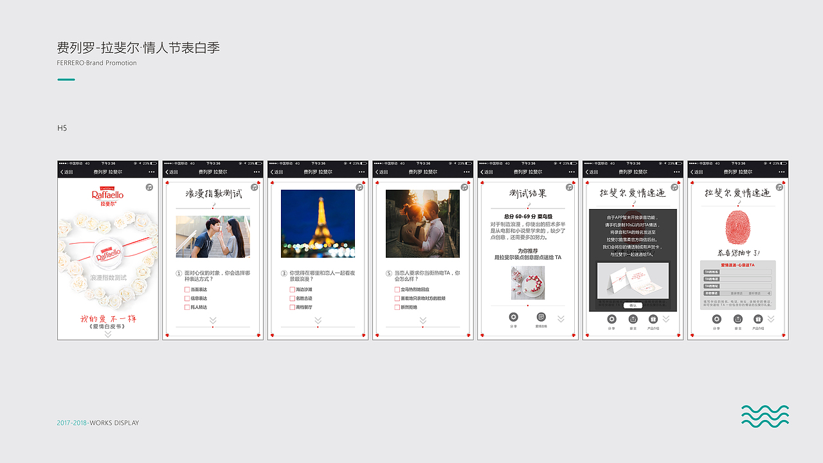
Task: Tap the music icon on the Raffaello cover screen
Action: click(149, 187)
